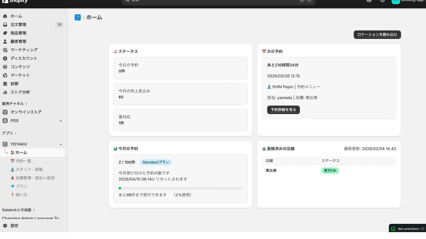
Task: Click the home icon in the sidebar
Action: pos(5,16)
